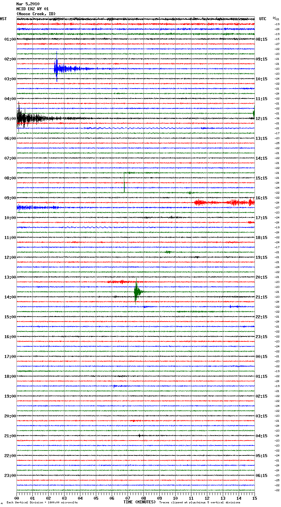Click the 'Traces clipped at plus/minus 5 vertical divisions' note

coord(200,502)
